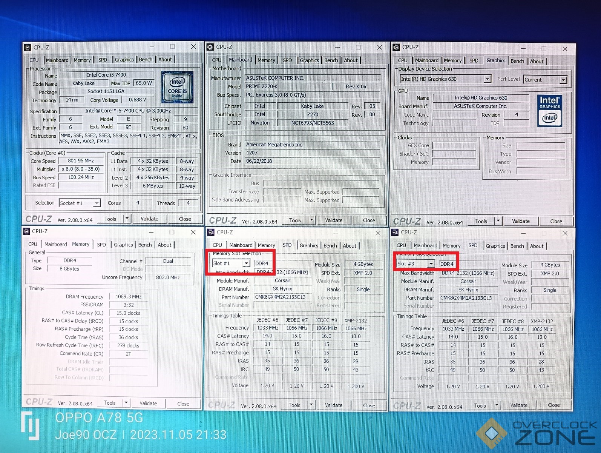This screenshot has height=453, width=601.
Task: Click processor name field Intel Core i5 7400
Action: [x=107, y=75]
